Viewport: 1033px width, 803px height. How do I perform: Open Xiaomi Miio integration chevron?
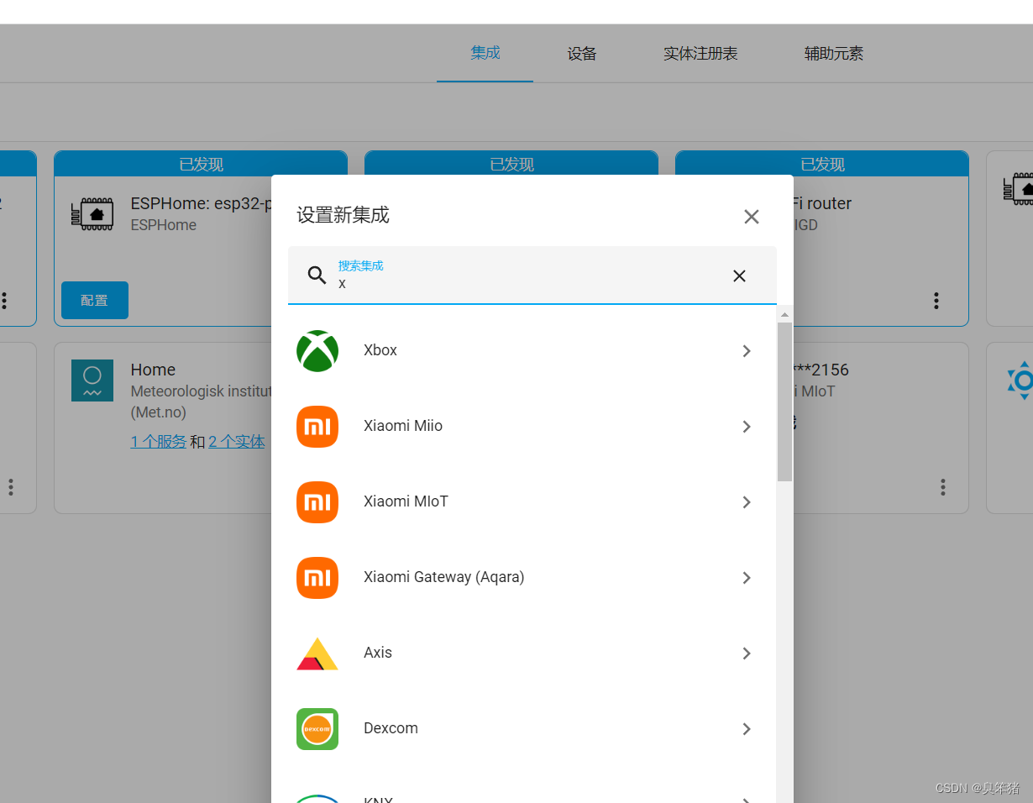(x=747, y=427)
